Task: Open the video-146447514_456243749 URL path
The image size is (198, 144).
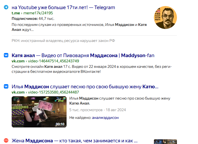Action: coord(54,61)
